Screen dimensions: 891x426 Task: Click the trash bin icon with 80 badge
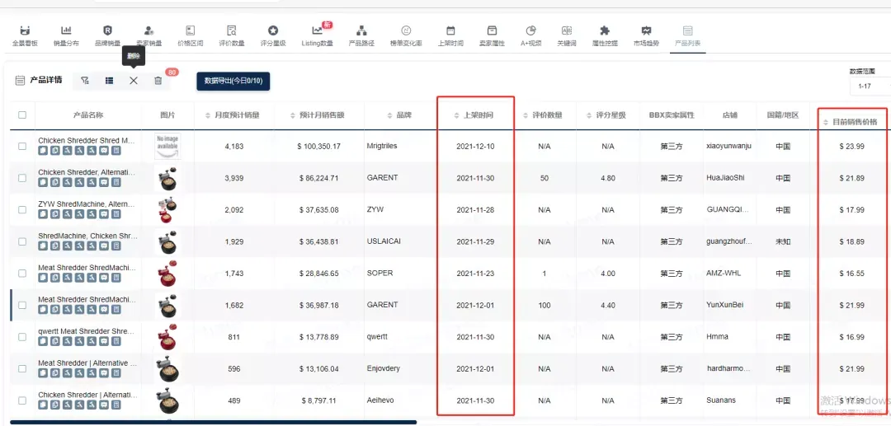158,81
